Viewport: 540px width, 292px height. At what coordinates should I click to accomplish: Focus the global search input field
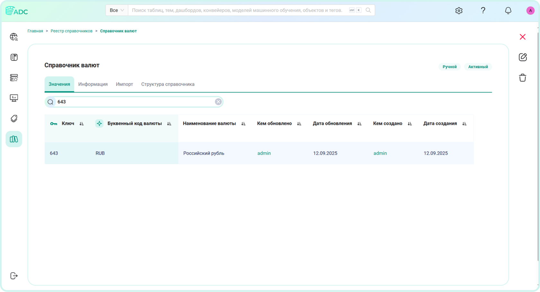coord(237,10)
